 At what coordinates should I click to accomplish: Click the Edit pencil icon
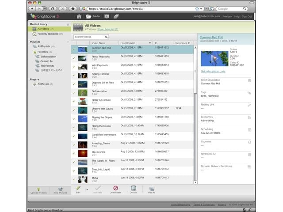point(78,188)
